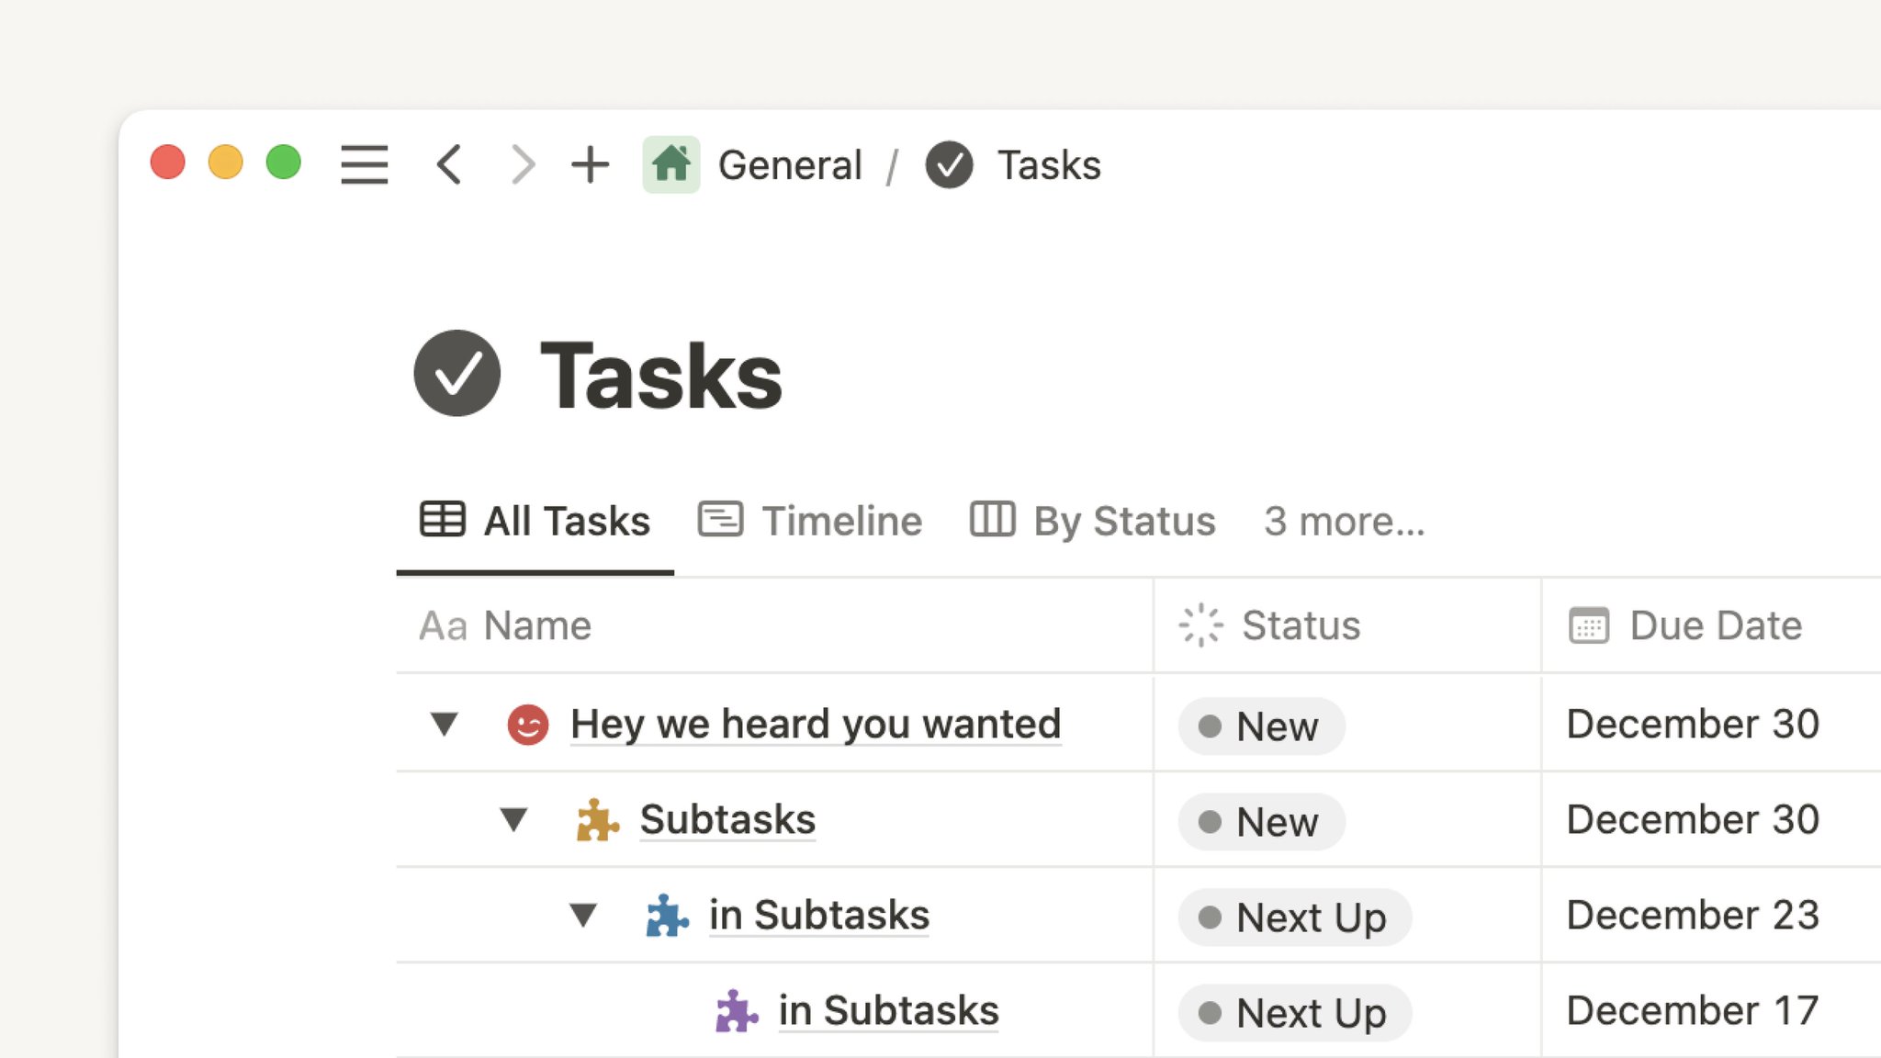Open the 'Hey we heard you wanted' task

click(x=816, y=724)
